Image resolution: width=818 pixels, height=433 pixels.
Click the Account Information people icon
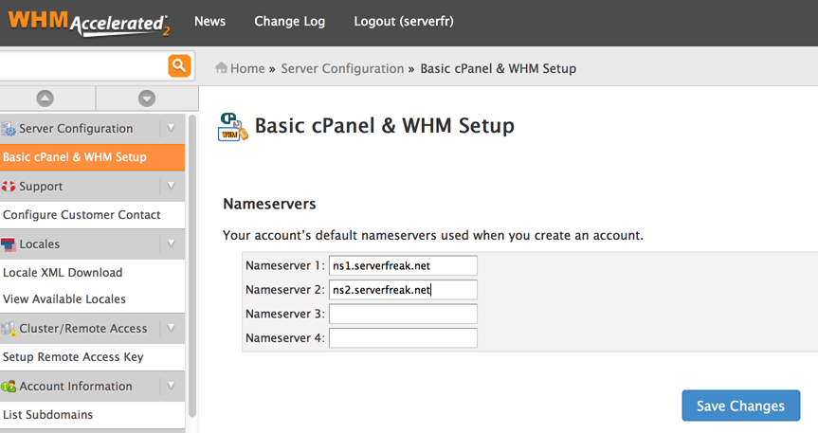pos(9,387)
